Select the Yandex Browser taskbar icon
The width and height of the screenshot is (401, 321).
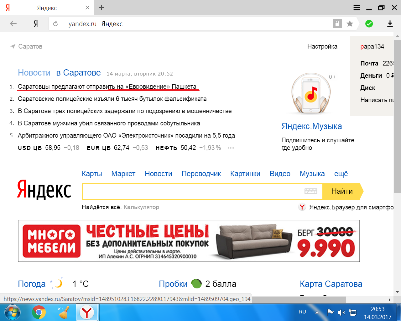point(86,313)
